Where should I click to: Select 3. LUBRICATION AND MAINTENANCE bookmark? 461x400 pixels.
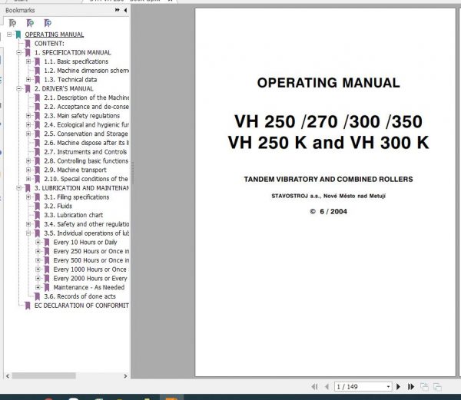tap(81, 188)
